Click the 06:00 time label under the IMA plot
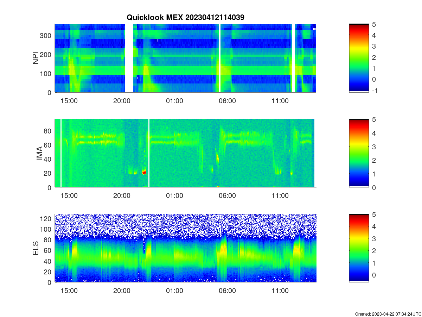The height and width of the screenshot is (317, 422). [x=228, y=196]
